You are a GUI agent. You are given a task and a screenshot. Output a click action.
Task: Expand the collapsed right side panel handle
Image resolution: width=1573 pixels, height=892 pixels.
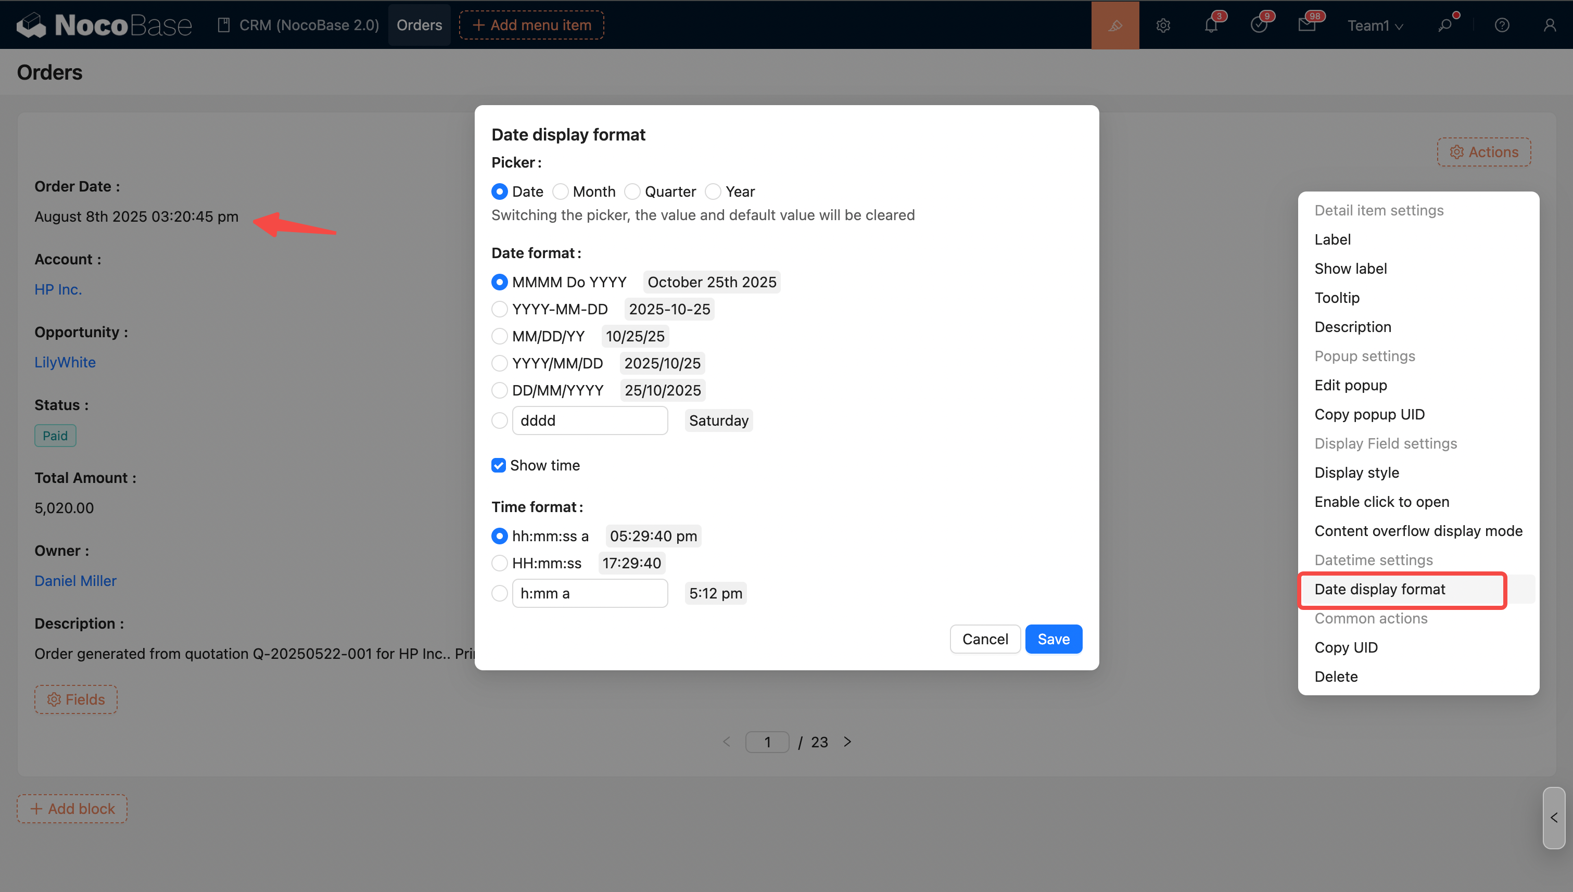click(1553, 818)
